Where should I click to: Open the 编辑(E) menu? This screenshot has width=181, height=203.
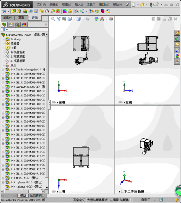click(54, 5)
